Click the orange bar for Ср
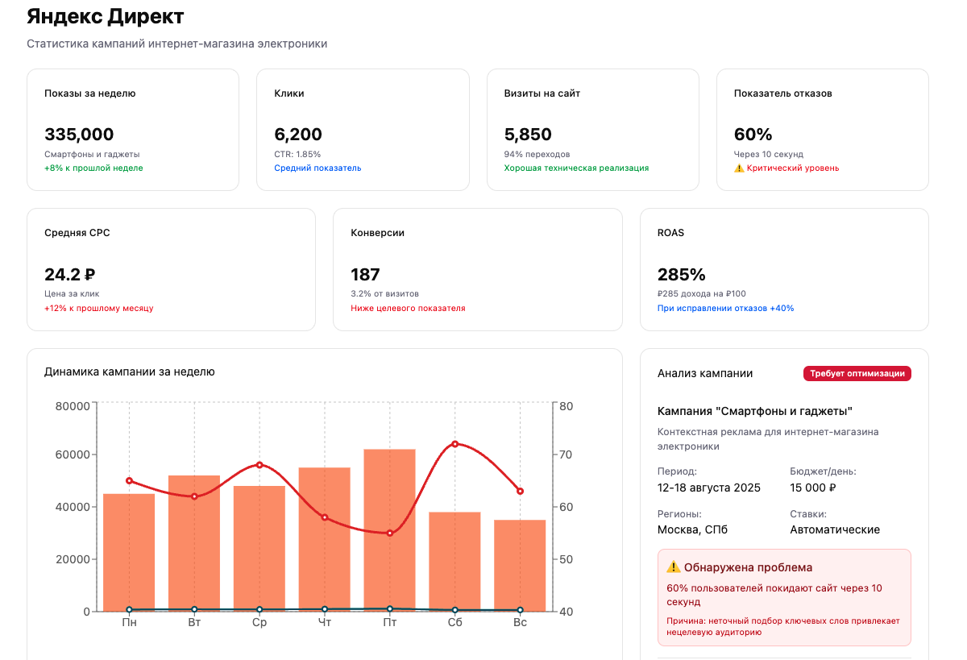This screenshot has height=660, width=967. [259, 549]
